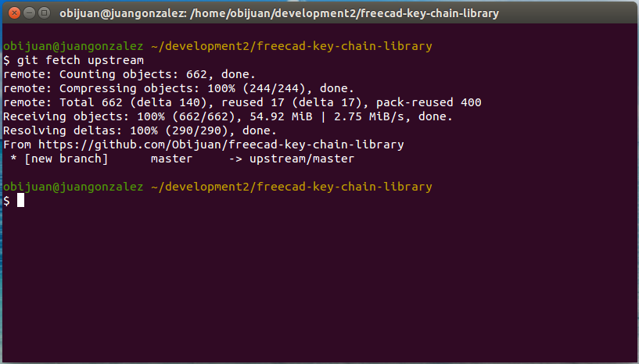Image resolution: width=639 pixels, height=364 pixels.
Task: Minimize the terminal window
Action: coord(27,13)
